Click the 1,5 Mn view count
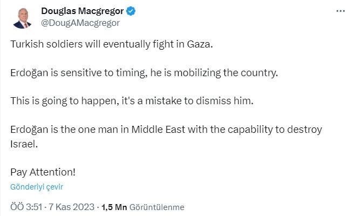Viewport: 348px width, 216px height. [x=114, y=207]
